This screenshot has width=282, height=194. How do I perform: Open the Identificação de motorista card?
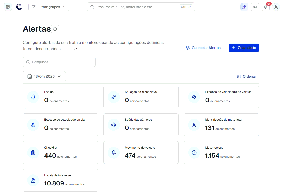(x=221, y=125)
